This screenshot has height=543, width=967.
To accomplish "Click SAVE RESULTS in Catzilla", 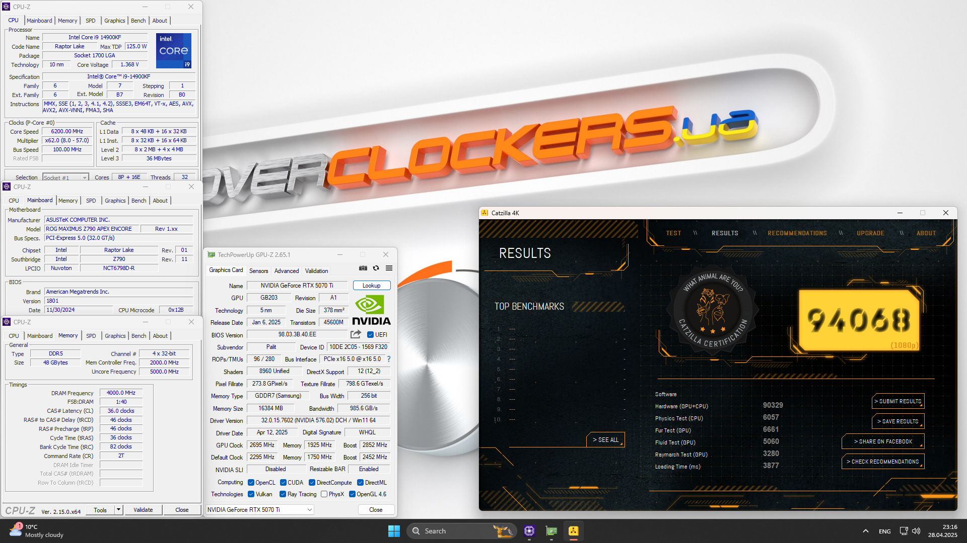I will click(898, 421).
